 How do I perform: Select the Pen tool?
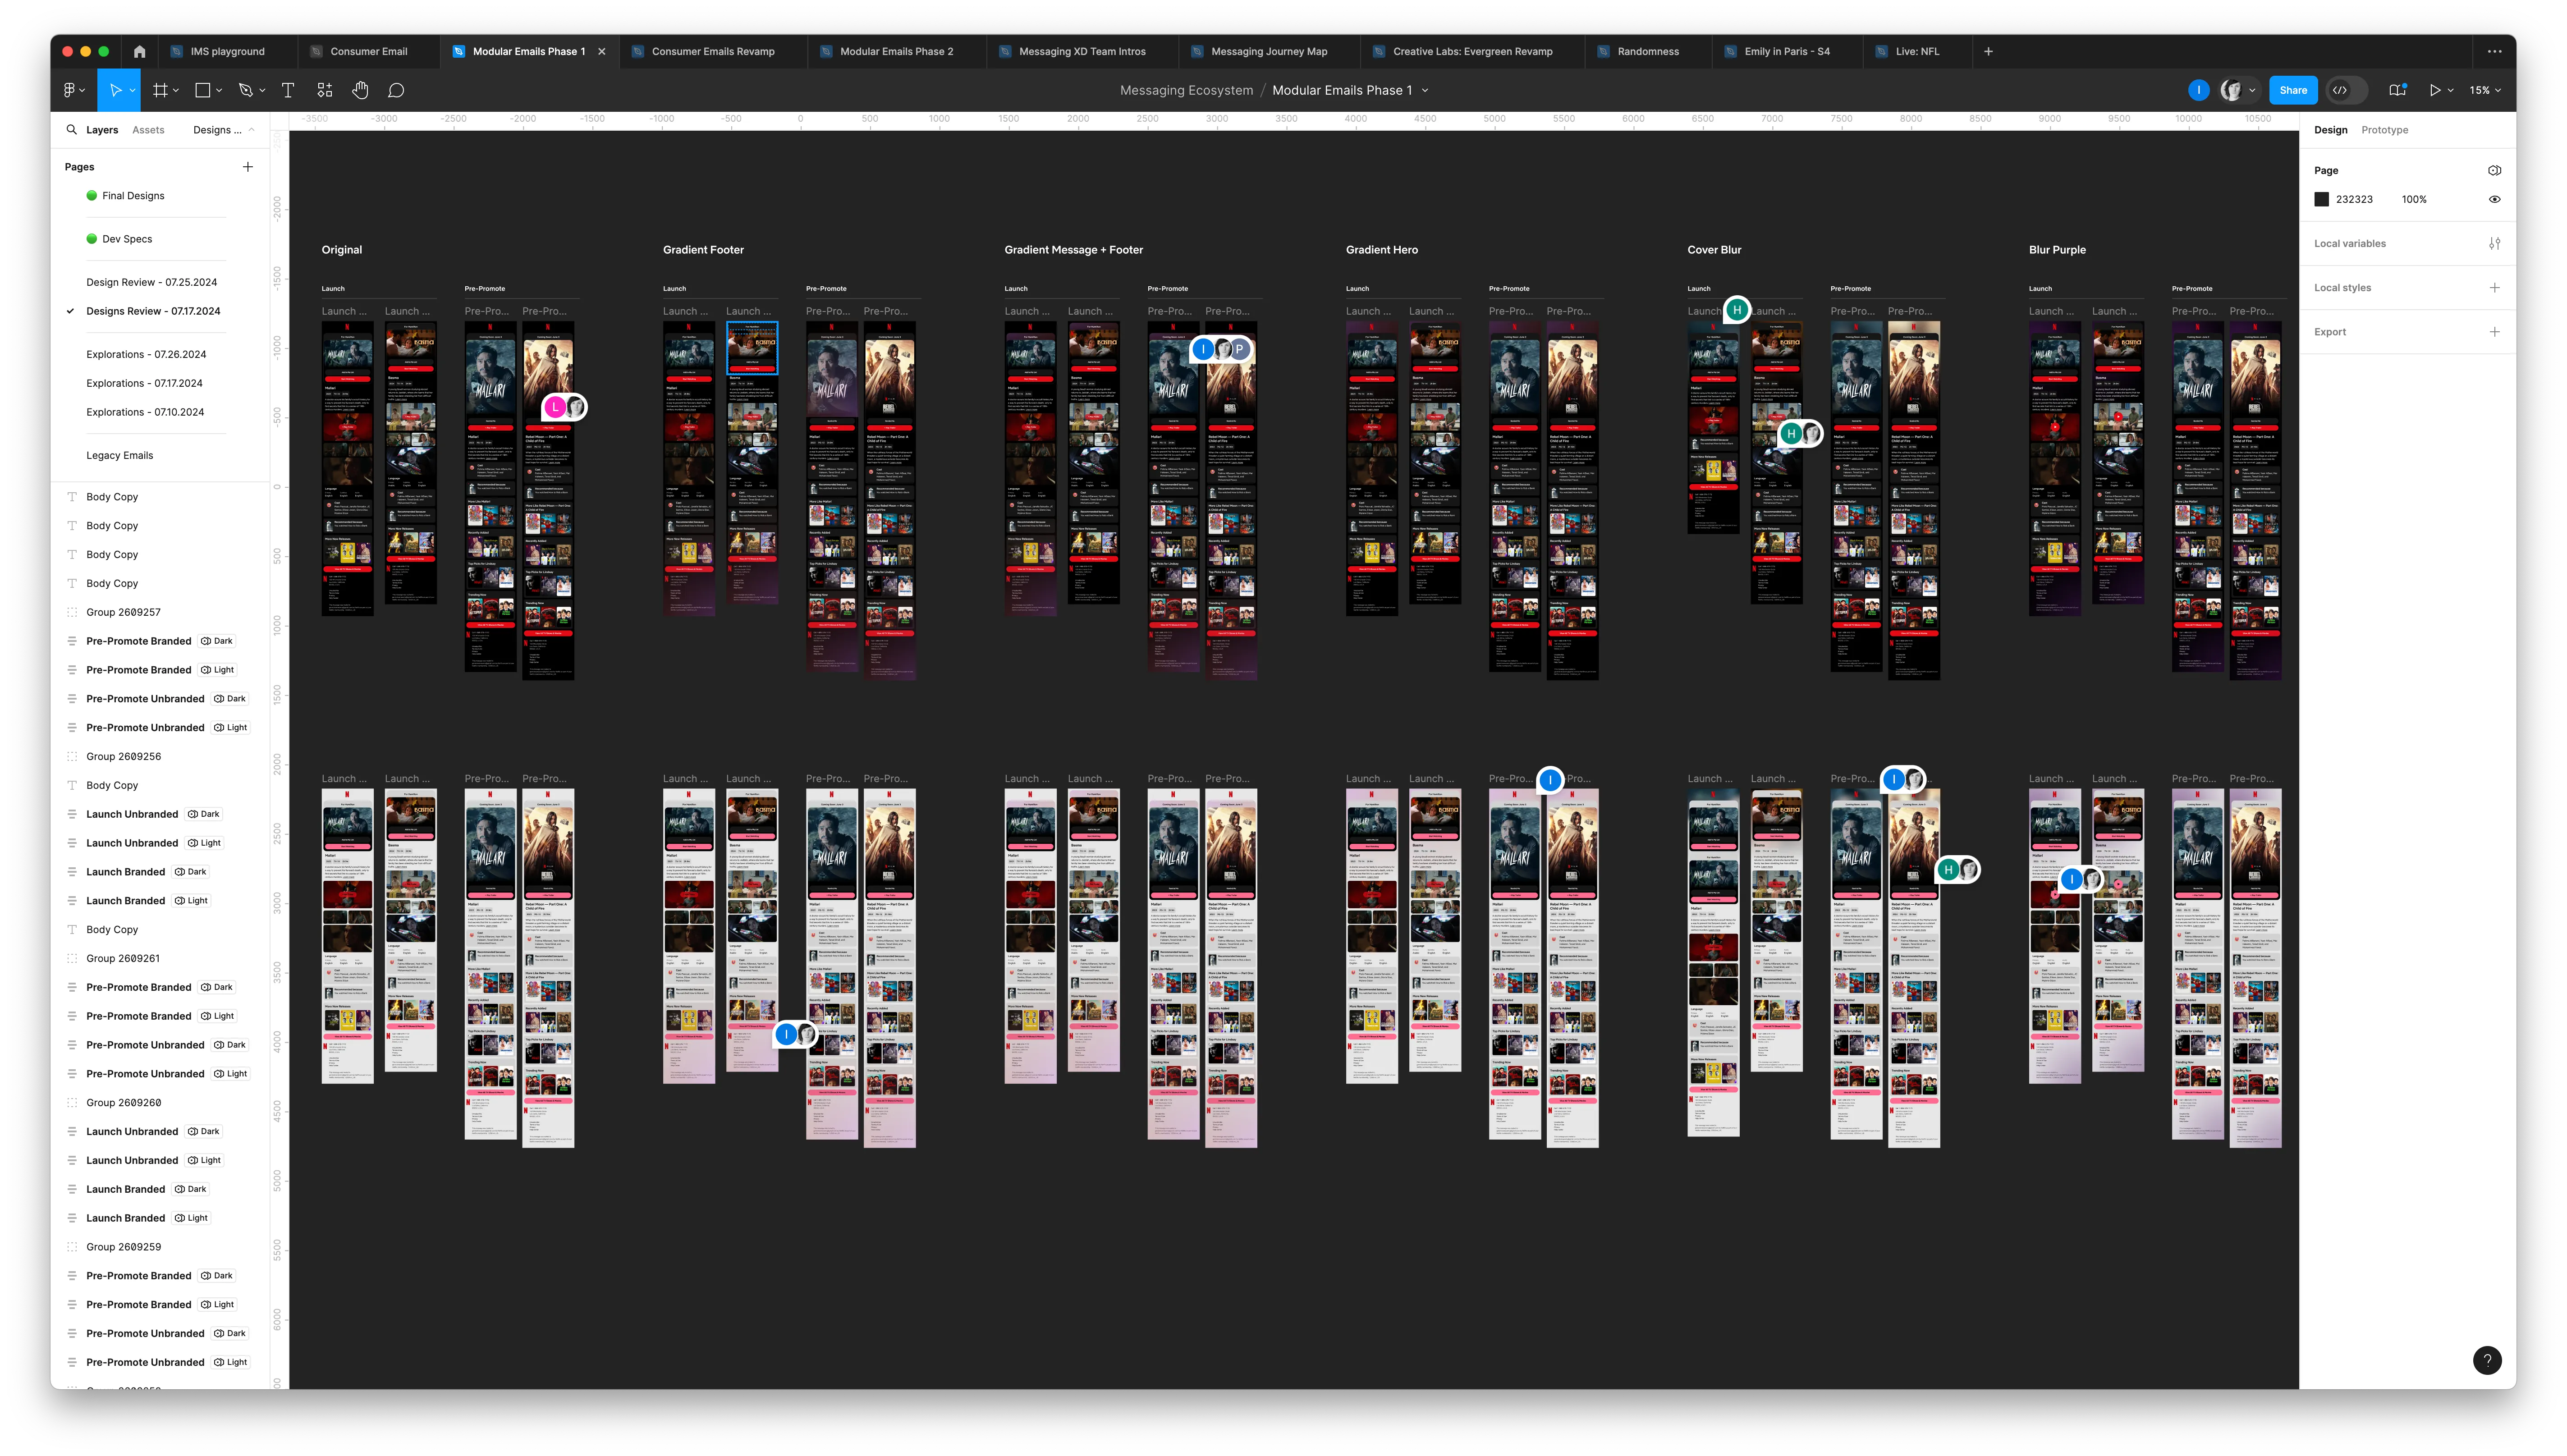point(246,90)
